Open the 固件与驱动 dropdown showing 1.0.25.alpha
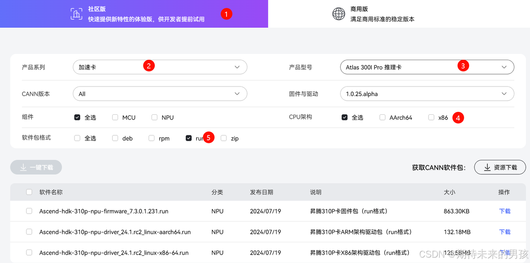The height and width of the screenshot is (263, 530). point(427,94)
